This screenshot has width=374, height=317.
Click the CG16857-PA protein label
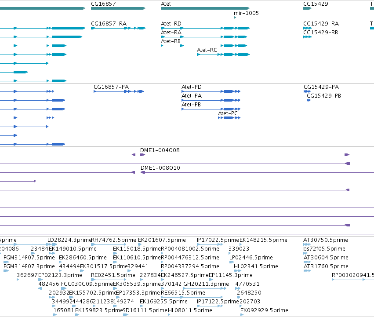pos(111,87)
